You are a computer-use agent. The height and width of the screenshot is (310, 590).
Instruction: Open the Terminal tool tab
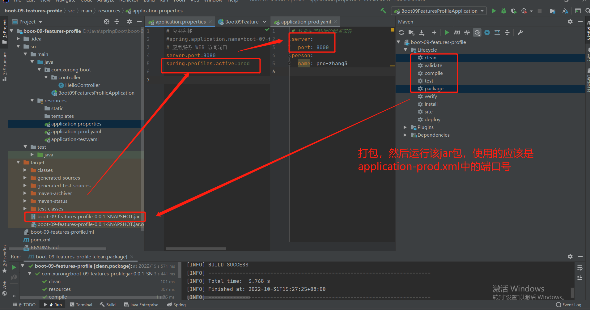[81, 305]
